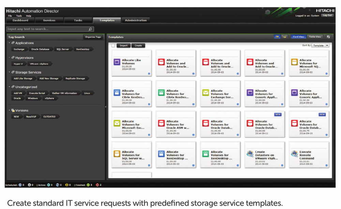Open Organize Tags
341x209 pixels.
(93, 37)
